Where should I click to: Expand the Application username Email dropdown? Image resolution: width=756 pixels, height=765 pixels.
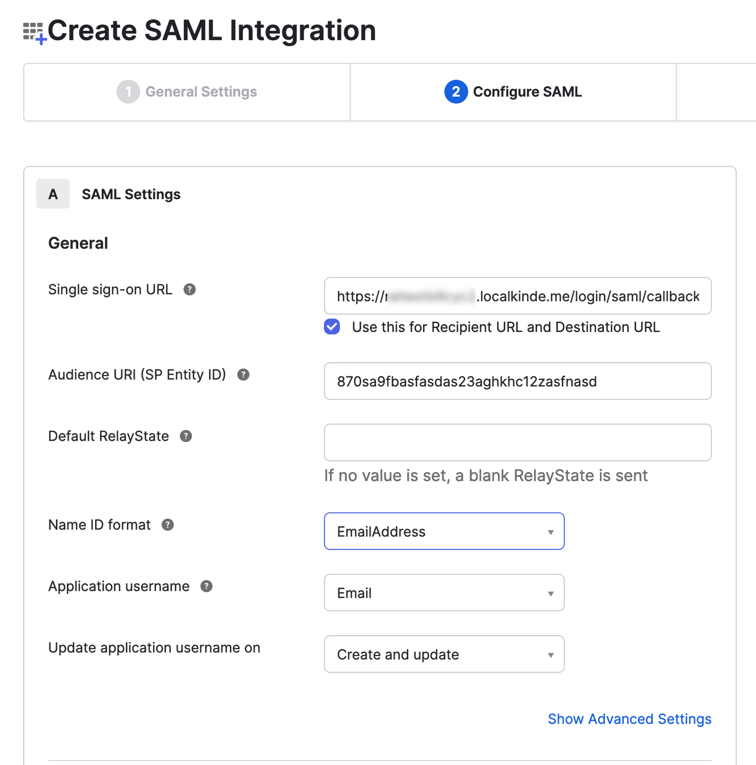click(443, 593)
